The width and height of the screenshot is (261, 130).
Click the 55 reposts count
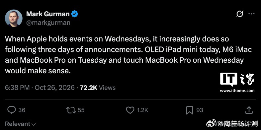(81, 110)
